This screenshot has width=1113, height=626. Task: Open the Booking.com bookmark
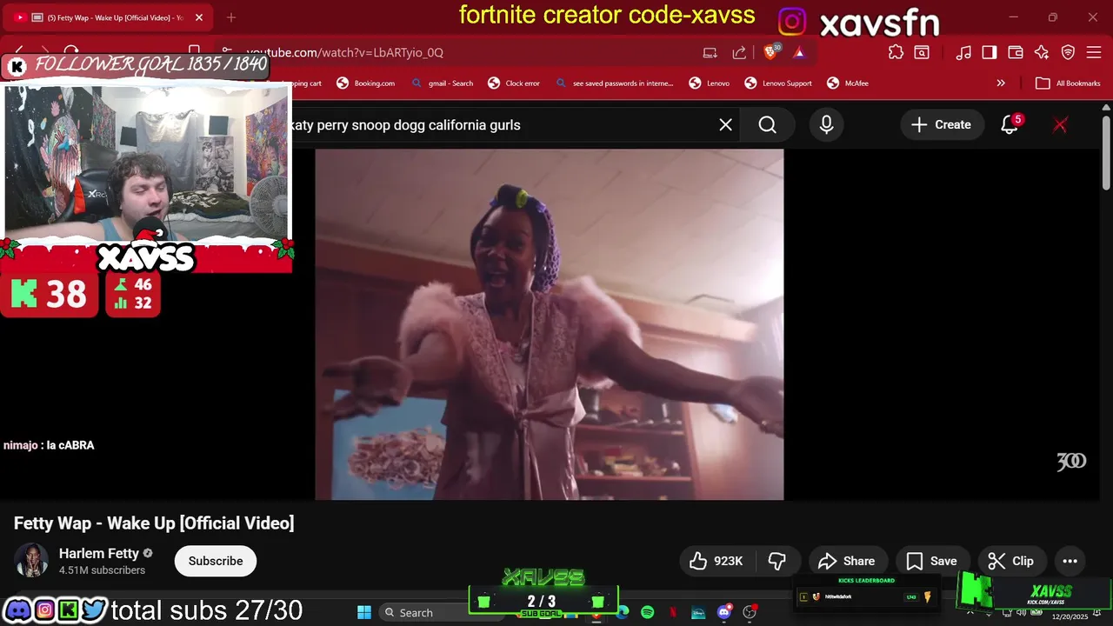click(x=366, y=83)
